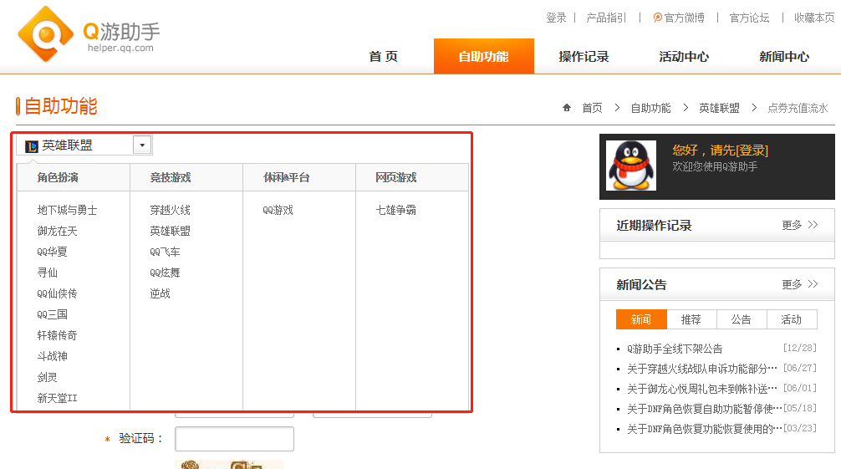Screen dimensions: 841x469
Task: Switch to the 活动 news tab
Action: click(x=791, y=319)
